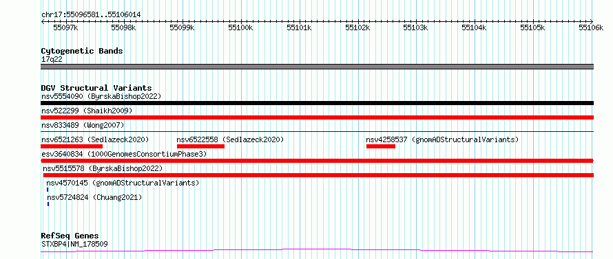Open the nsv4258537 (gnomADStructuralVariants) label

point(442,139)
